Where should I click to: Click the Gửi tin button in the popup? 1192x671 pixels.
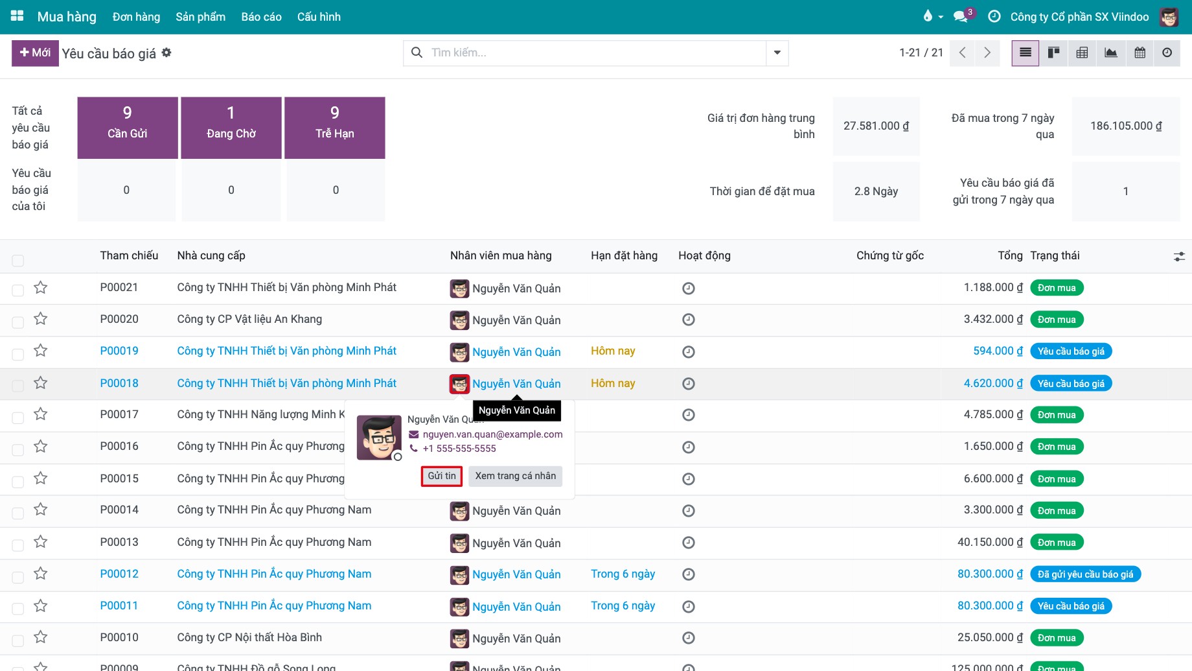(441, 476)
